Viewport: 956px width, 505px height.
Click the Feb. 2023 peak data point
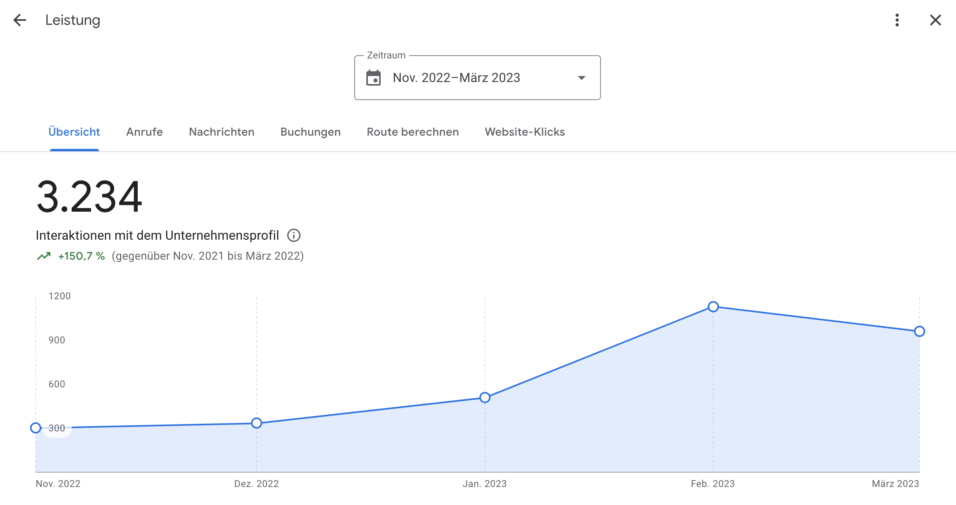point(713,307)
